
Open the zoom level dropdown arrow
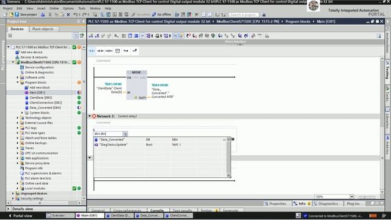pyautogui.click(x=352, y=197)
